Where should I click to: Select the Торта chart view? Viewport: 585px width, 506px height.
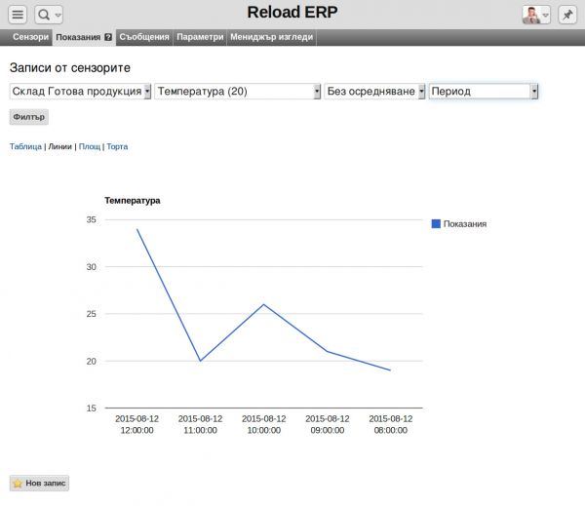(117, 146)
